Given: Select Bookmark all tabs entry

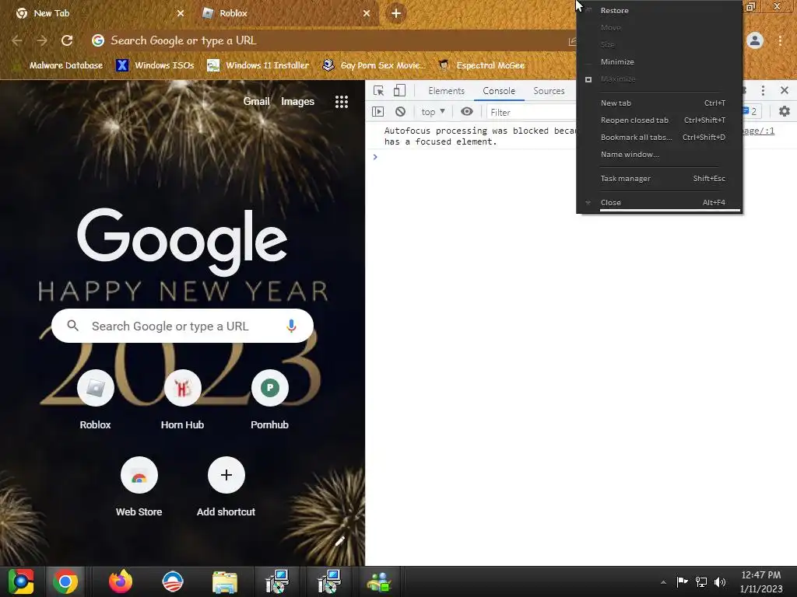Looking at the screenshot, I should [659, 138].
